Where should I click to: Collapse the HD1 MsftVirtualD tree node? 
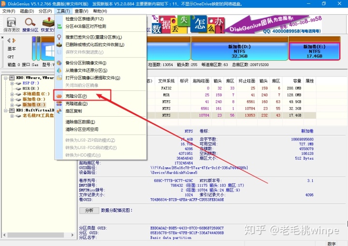pos(5,110)
